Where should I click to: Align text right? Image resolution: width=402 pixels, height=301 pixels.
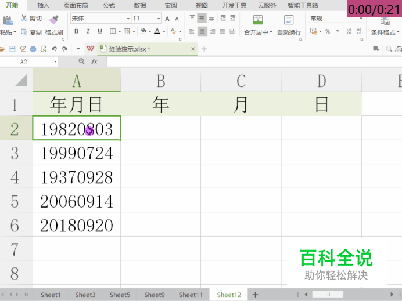(x=213, y=31)
